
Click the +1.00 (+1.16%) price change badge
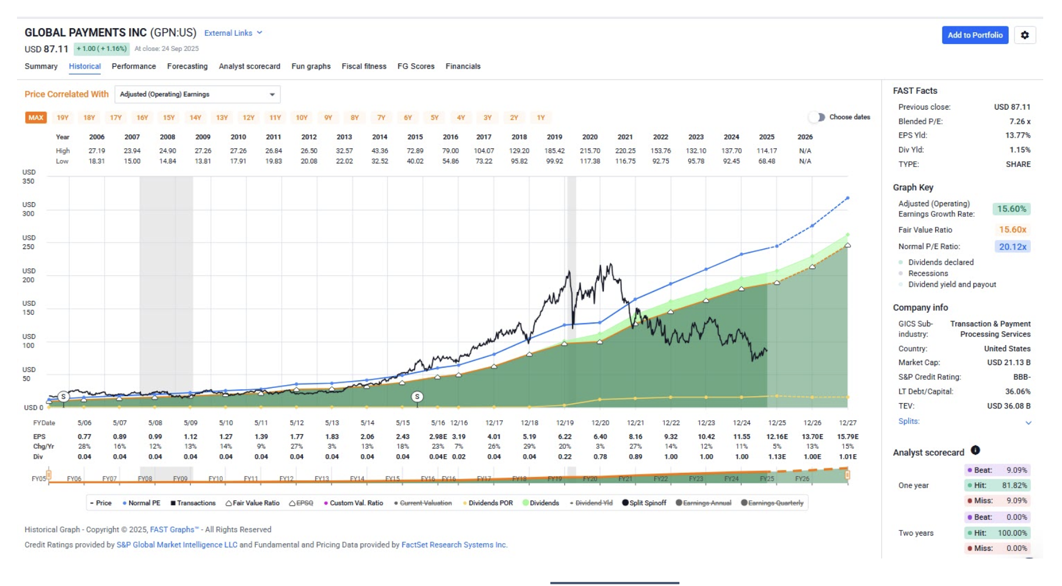tap(102, 49)
